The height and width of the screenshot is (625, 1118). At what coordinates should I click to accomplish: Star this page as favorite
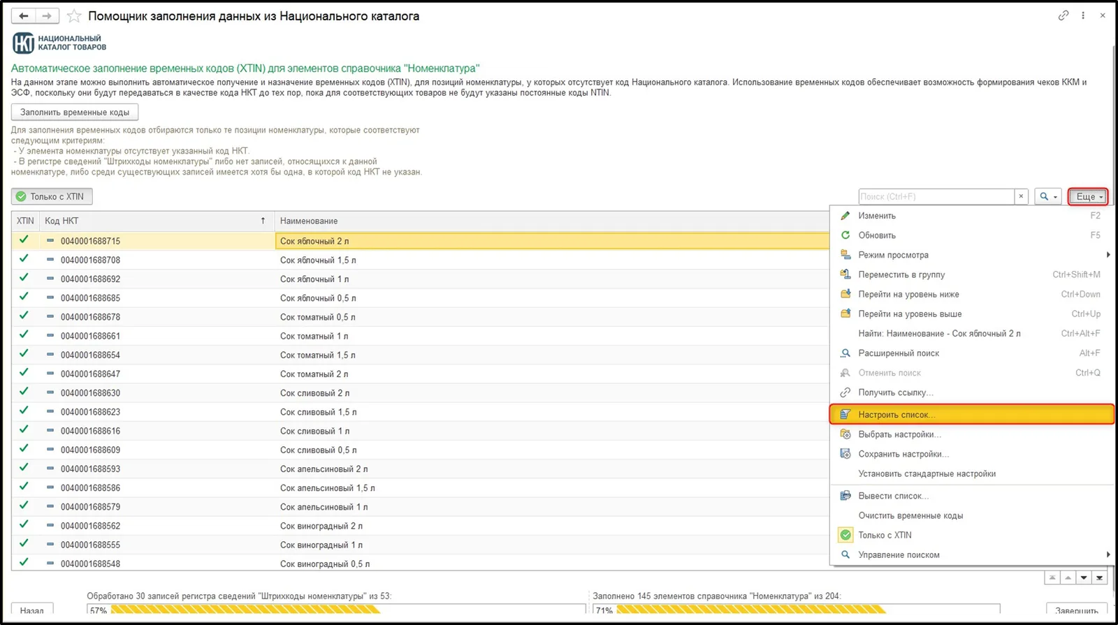pos(74,15)
